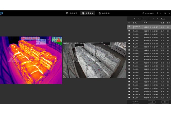Click the app logo in top-left corner
Screen dimensions: 171x114
[2, 13]
